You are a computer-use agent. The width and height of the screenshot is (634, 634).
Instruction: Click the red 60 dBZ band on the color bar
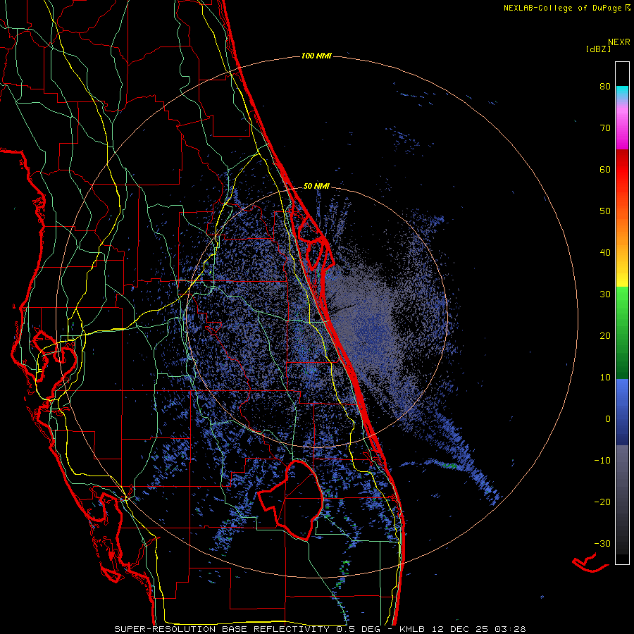click(x=622, y=169)
